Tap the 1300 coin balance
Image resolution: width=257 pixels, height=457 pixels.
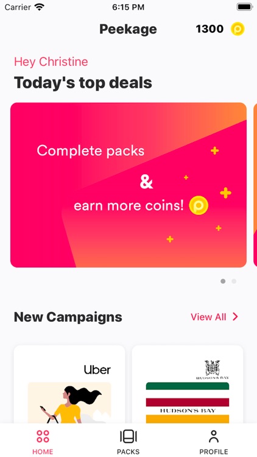(x=209, y=29)
